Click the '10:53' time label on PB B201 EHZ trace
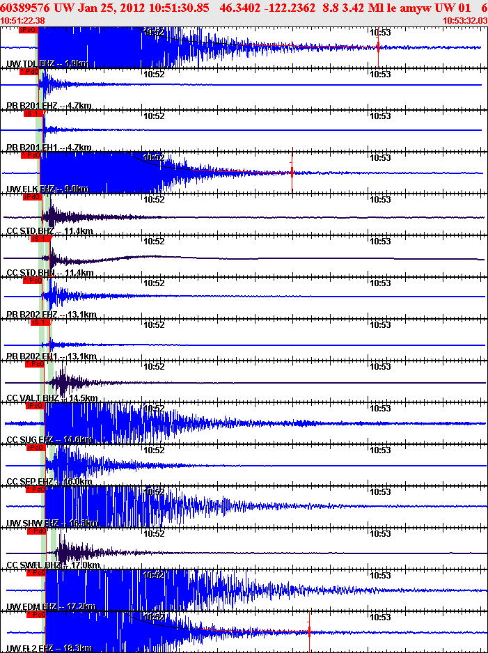Screen dimensions: 488x653 [x=380, y=74]
